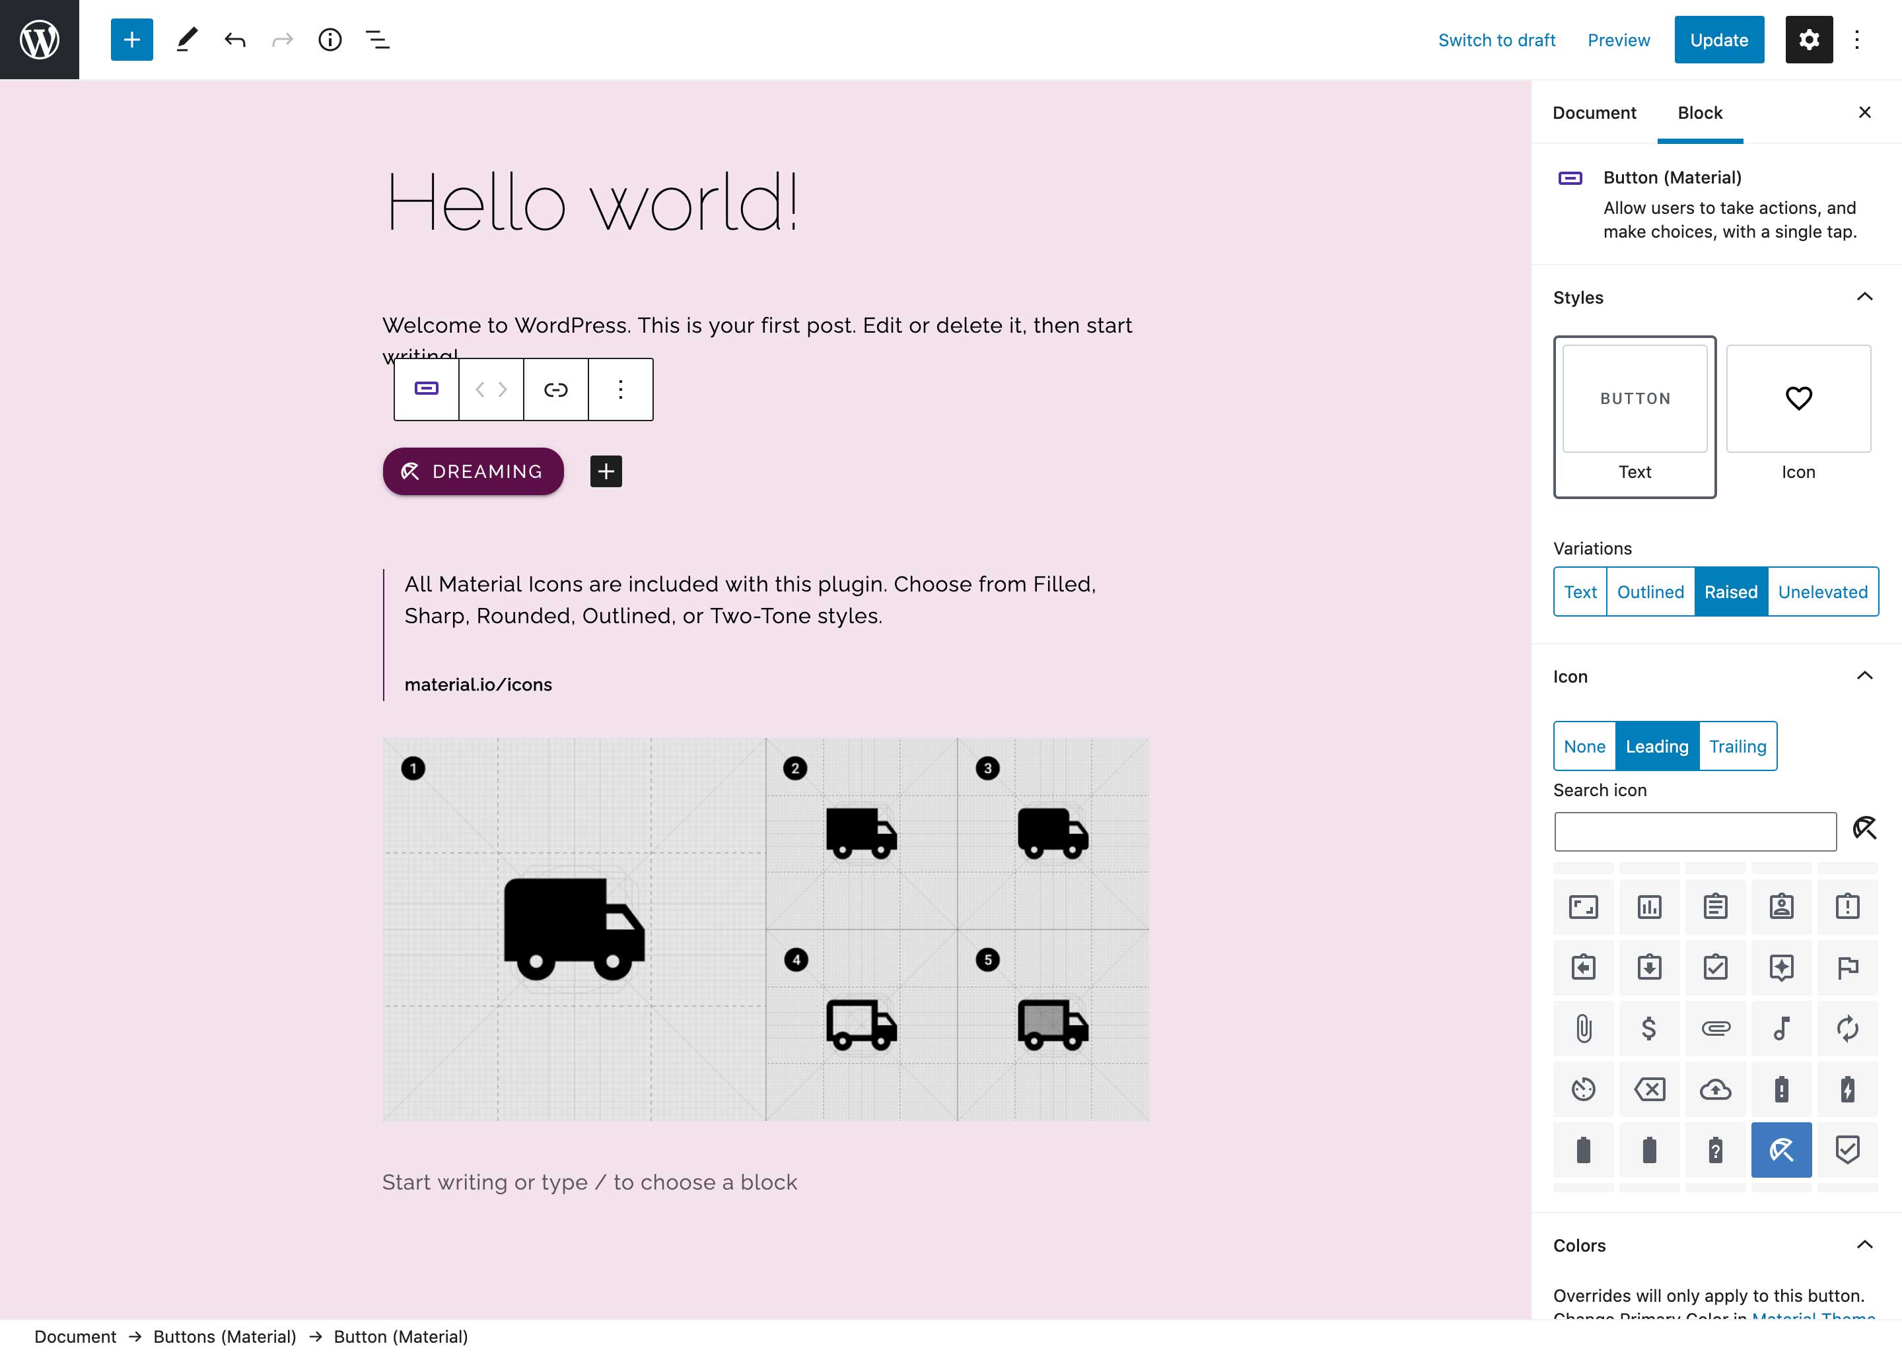The height and width of the screenshot is (1352, 1902).
Task: Click the purple DREAMING button
Action: (x=473, y=471)
